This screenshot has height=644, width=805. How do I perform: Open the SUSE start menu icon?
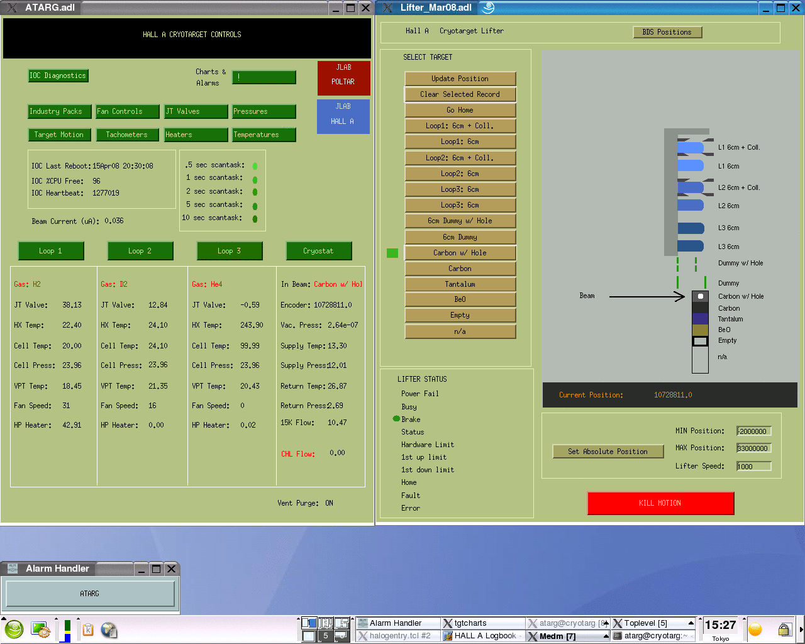pyautogui.click(x=14, y=630)
